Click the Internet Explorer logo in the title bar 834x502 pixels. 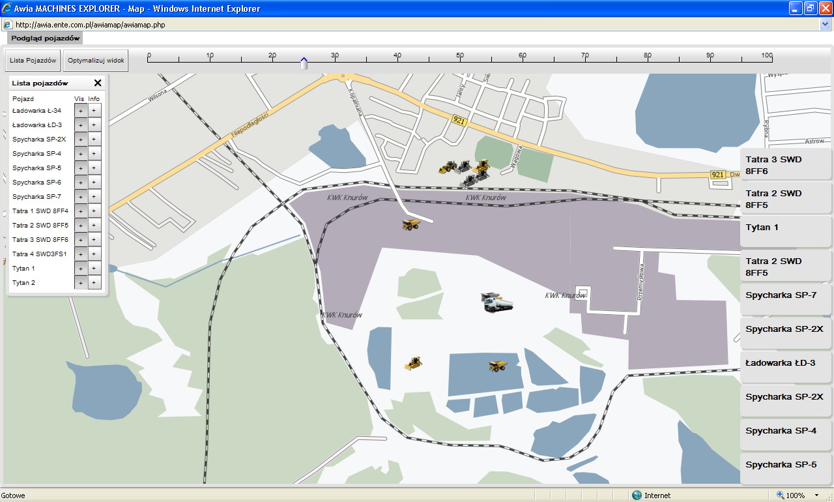(x=7, y=8)
